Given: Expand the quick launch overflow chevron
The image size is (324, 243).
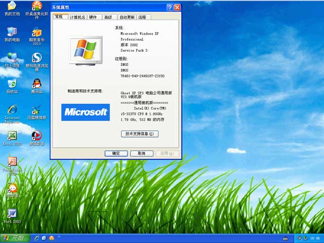Looking at the screenshot, I should [59, 237].
